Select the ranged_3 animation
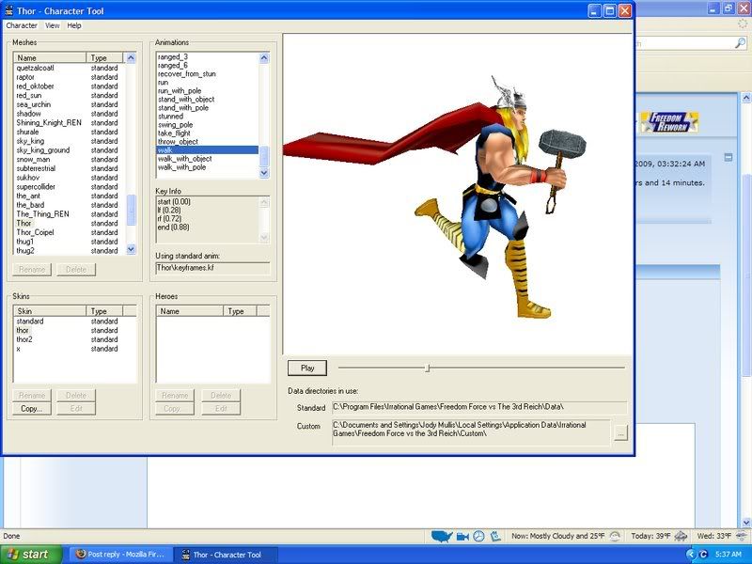The image size is (752, 564). pos(173,56)
